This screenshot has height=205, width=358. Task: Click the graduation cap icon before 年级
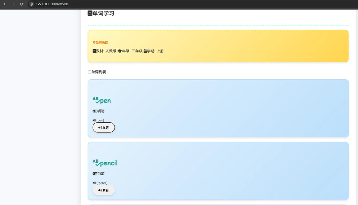119,51
